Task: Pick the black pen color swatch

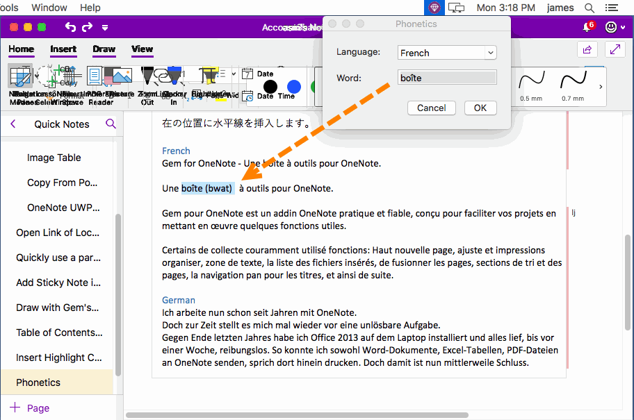Action: pos(270,86)
